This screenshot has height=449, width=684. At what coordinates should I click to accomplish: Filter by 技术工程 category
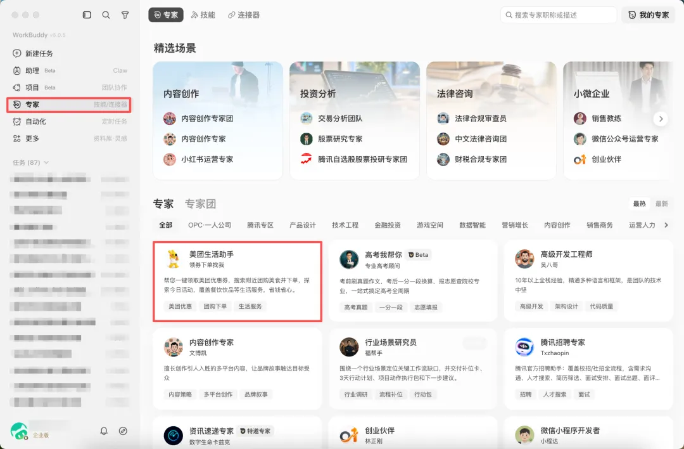pyautogui.click(x=345, y=225)
